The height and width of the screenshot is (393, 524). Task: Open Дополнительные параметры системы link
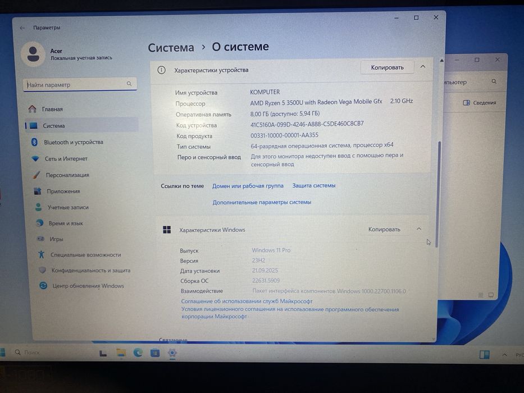point(262,202)
